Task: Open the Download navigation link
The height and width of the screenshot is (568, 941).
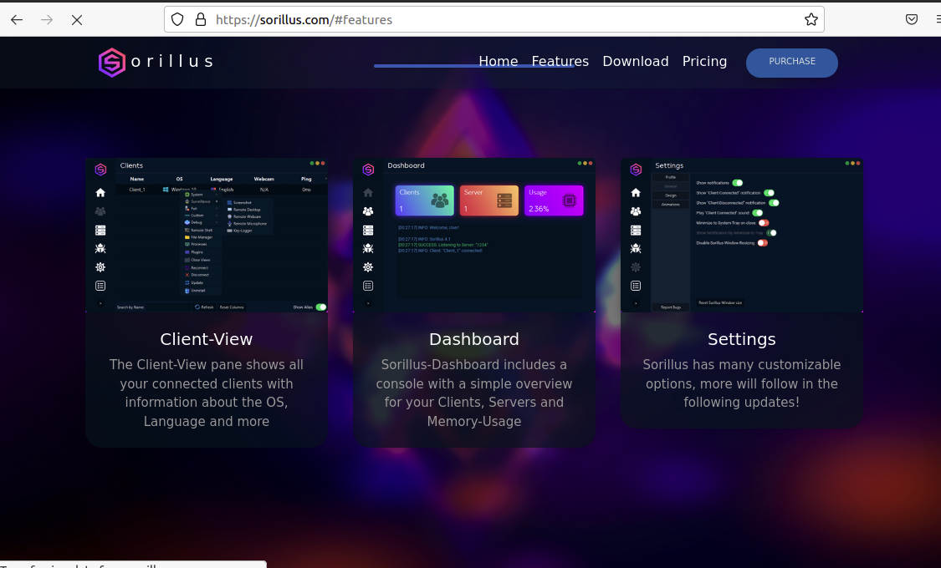Action: [x=636, y=61]
